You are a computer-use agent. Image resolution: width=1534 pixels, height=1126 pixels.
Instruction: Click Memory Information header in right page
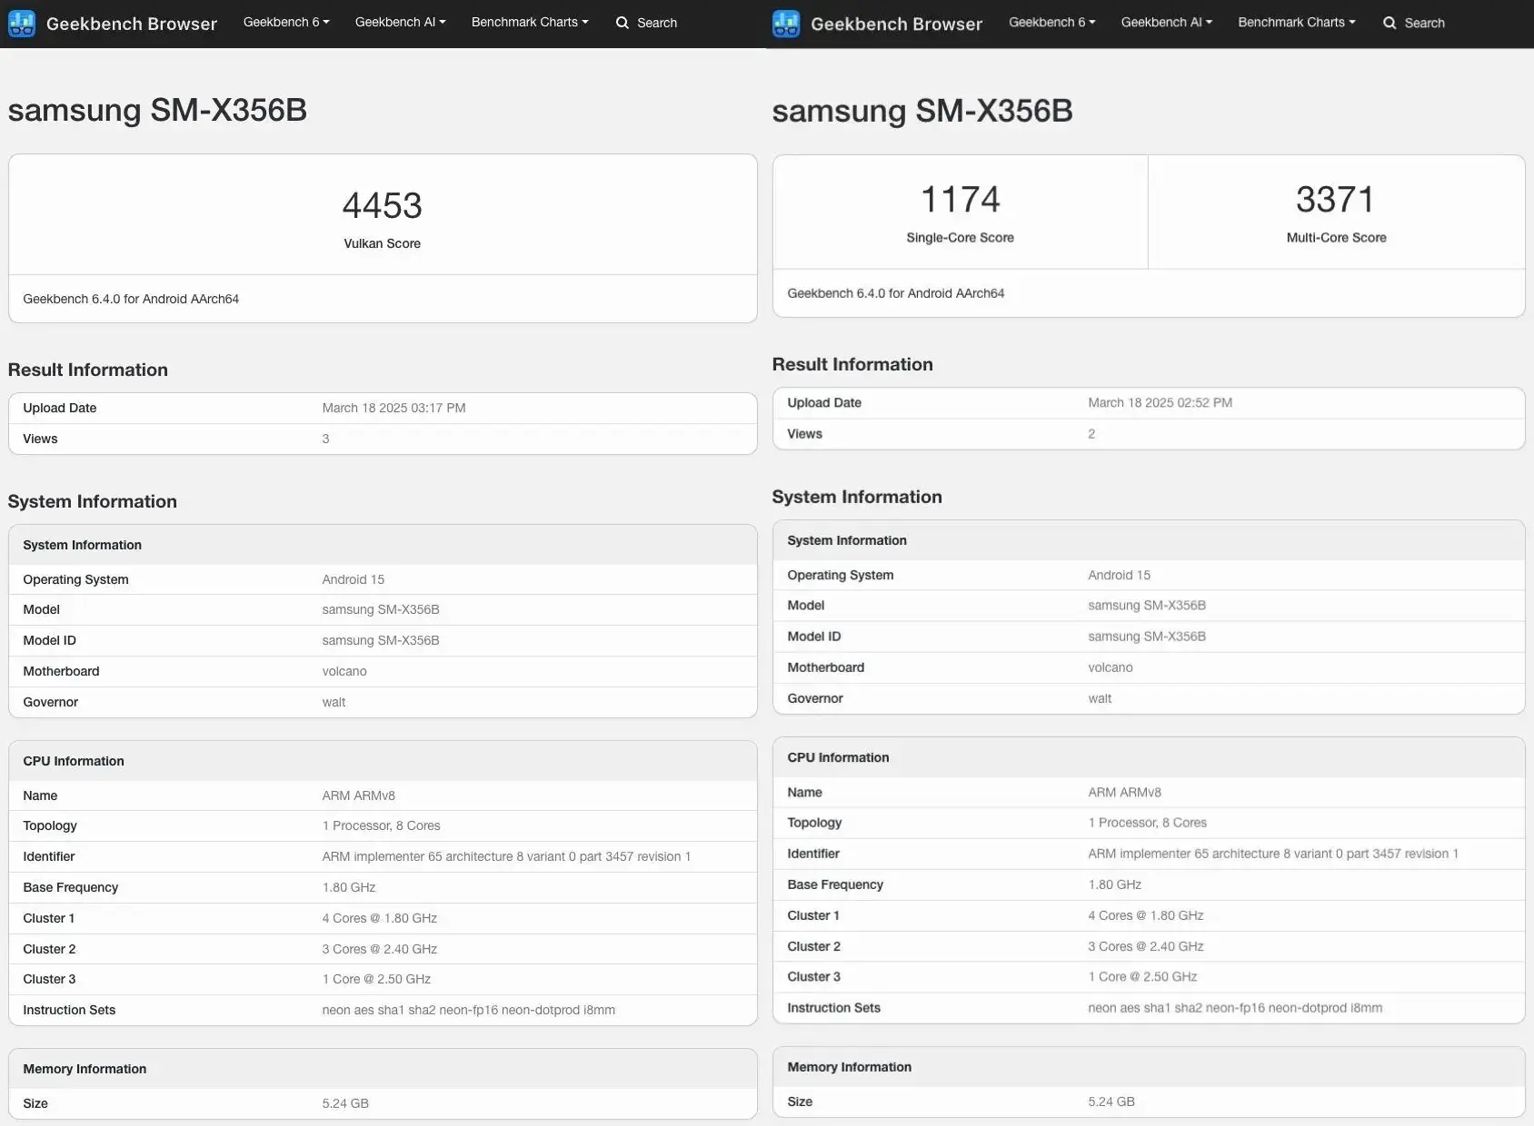point(850,1068)
